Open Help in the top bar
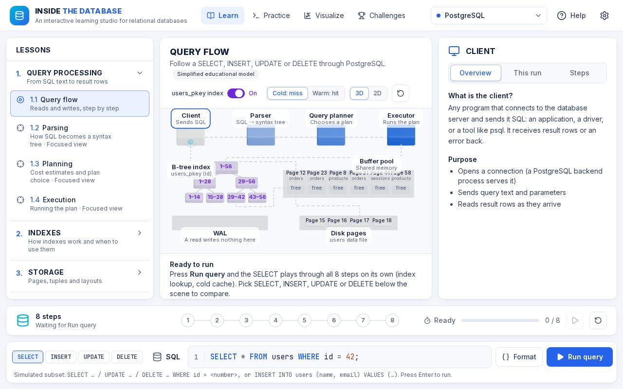Viewport: 623px width, 389px height. pos(571,16)
